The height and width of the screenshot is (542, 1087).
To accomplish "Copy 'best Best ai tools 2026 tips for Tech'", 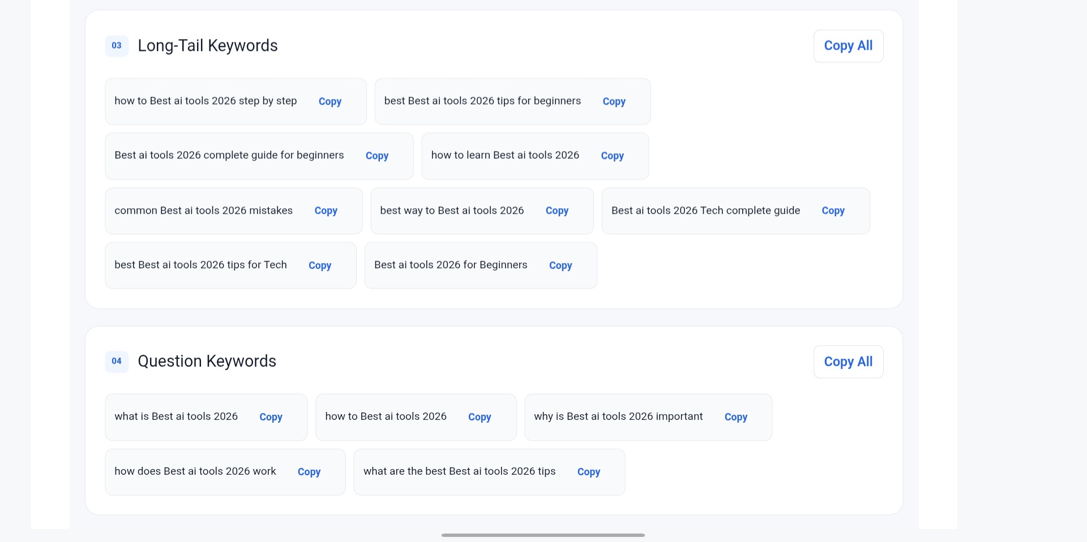I will (x=320, y=265).
